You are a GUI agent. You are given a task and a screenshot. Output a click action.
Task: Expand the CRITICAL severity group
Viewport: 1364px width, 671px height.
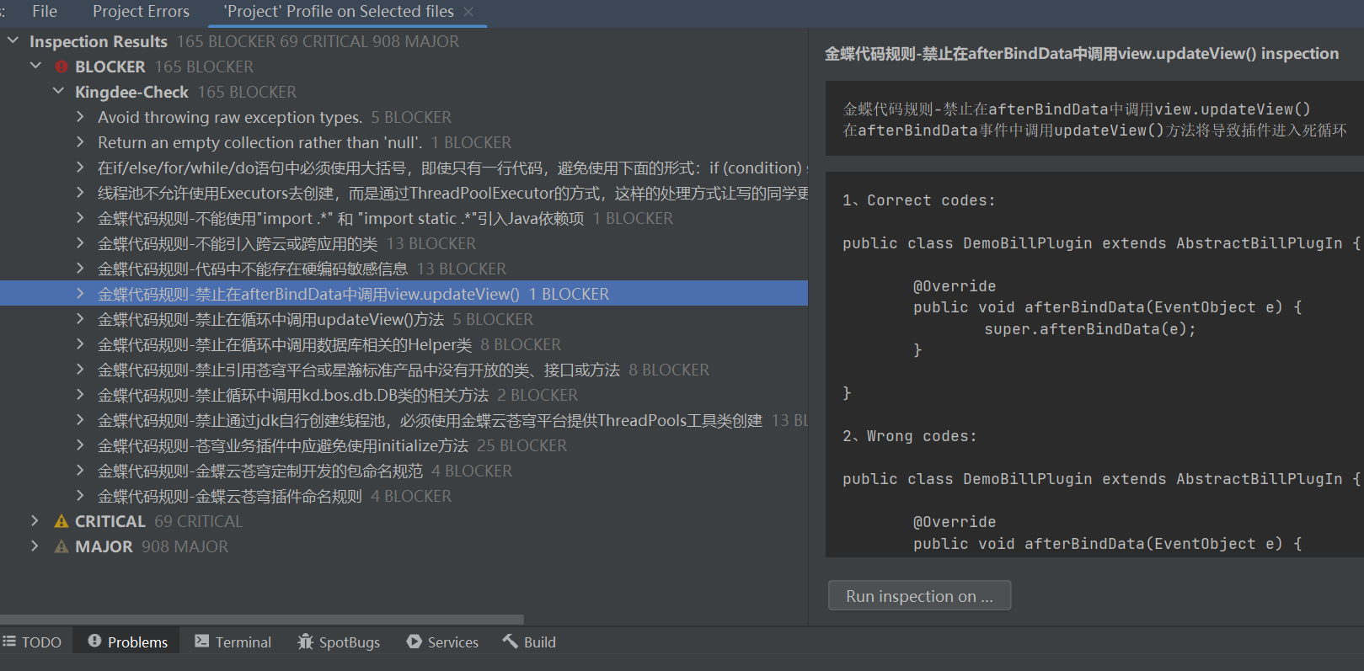[x=35, y=521]
